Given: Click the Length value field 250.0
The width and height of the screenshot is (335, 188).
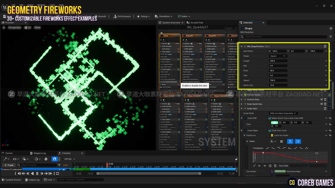Looking at the screenshot, I should click(x=278, y=61).
